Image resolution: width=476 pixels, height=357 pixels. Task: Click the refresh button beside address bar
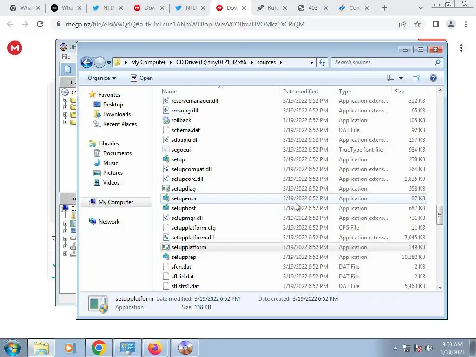[x=322, y=62]
